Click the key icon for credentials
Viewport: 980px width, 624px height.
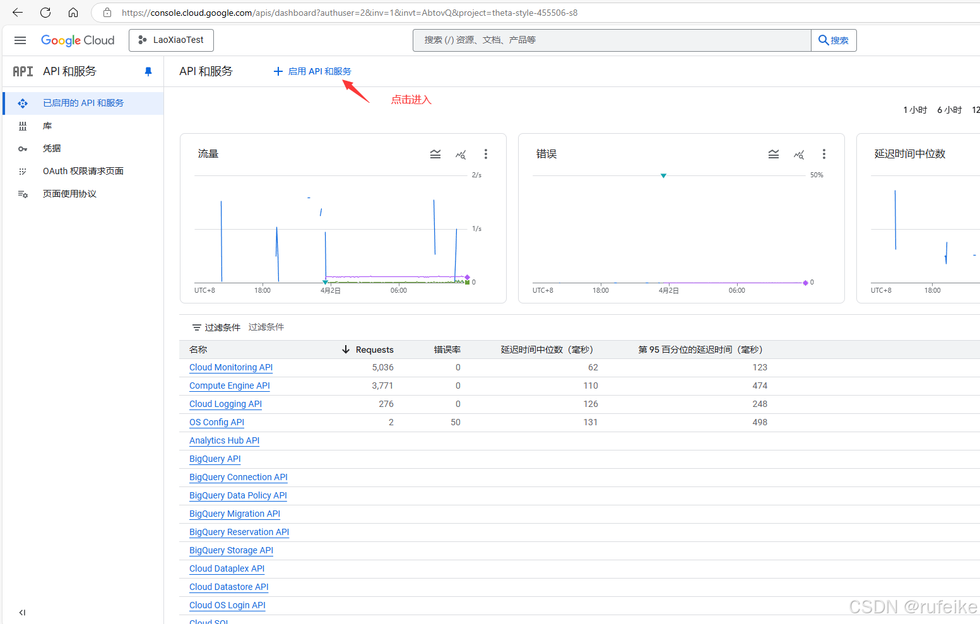click(23, 149)
